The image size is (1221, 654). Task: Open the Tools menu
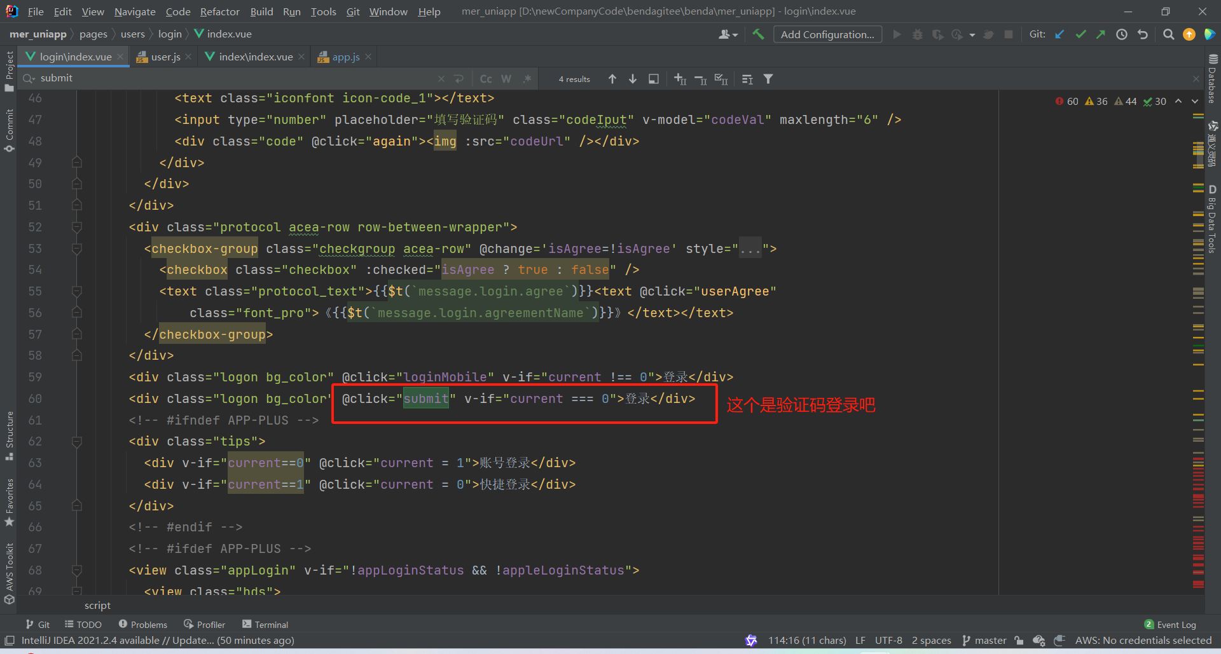pyautogui.click(x=323, y=11)
